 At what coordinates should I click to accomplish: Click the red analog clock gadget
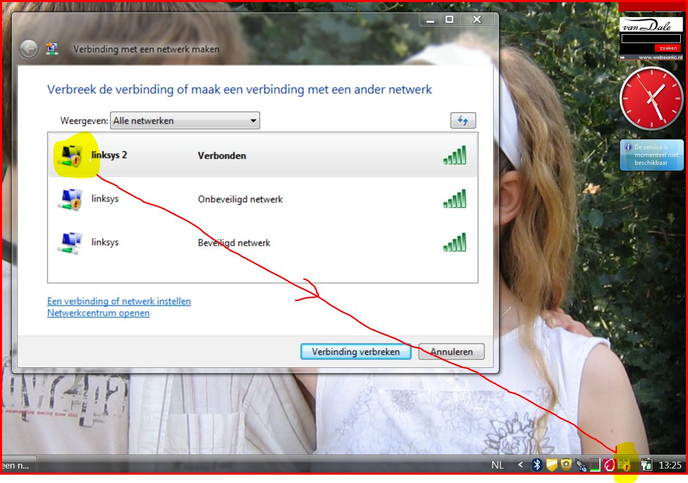(x=652, y=98)
